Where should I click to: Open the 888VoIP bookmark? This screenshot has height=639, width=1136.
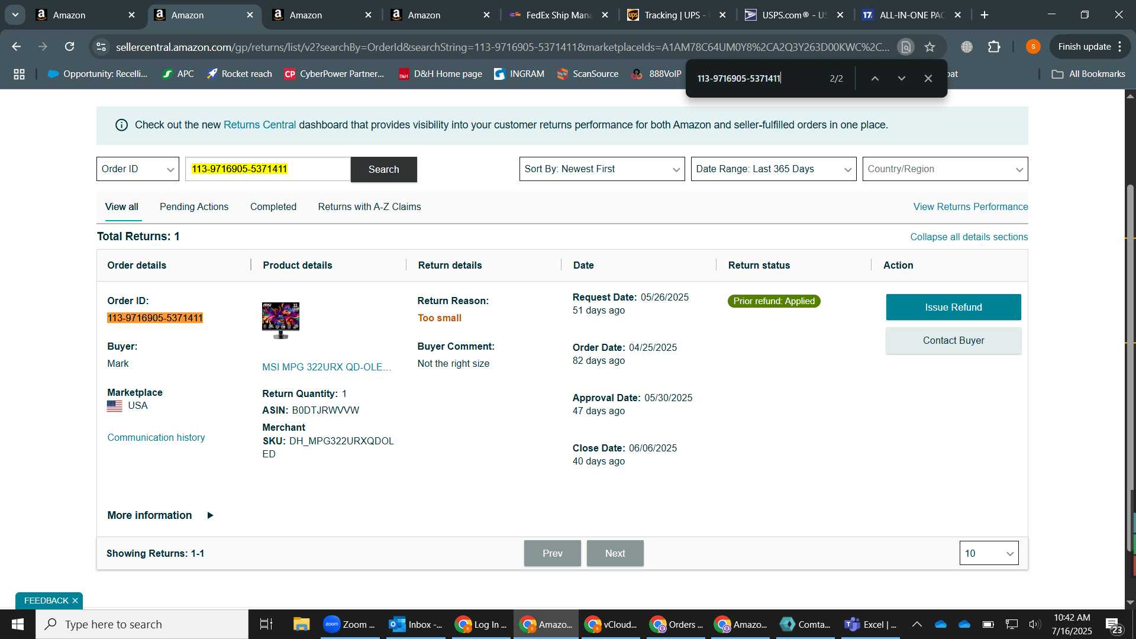pos(656,74)
